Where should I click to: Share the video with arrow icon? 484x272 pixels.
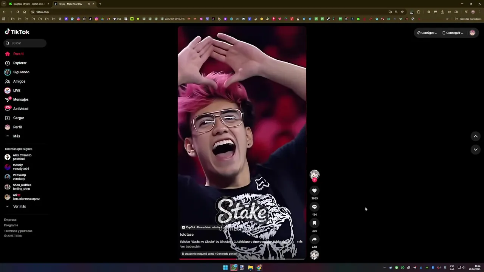314,239
